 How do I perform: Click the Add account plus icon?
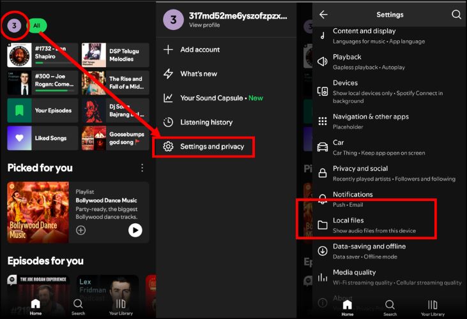(x=168, y=50)
